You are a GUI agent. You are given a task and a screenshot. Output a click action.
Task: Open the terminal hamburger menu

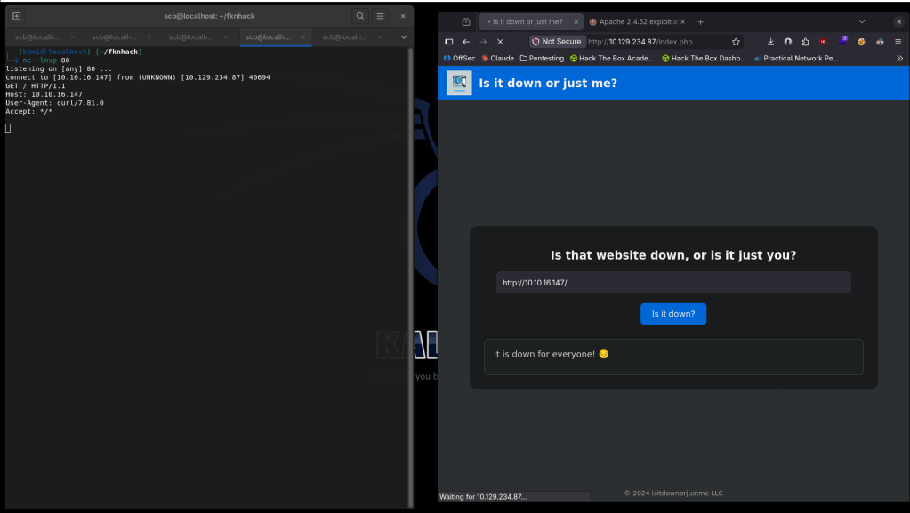coord(380,16)
